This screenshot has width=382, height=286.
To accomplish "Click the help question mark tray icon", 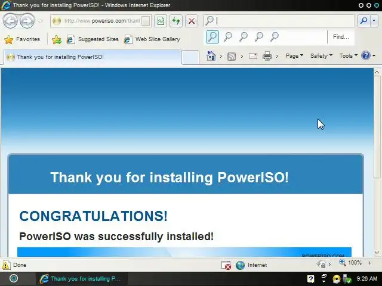I will 311,279.
